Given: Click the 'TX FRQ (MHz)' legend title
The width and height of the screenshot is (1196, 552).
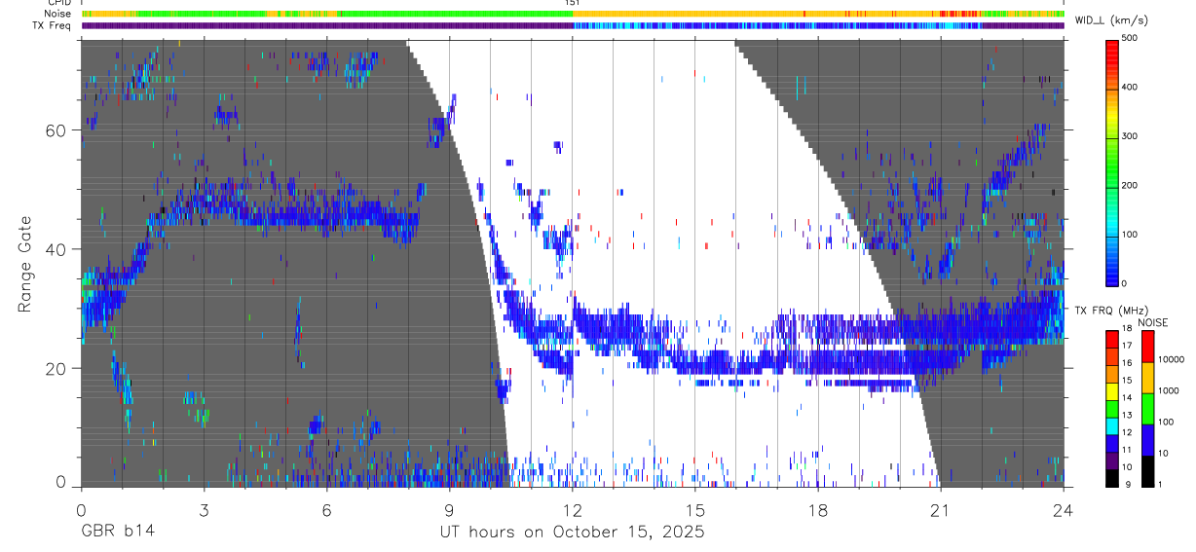Looking at the screenshot, I should (x=1109, y=310).
